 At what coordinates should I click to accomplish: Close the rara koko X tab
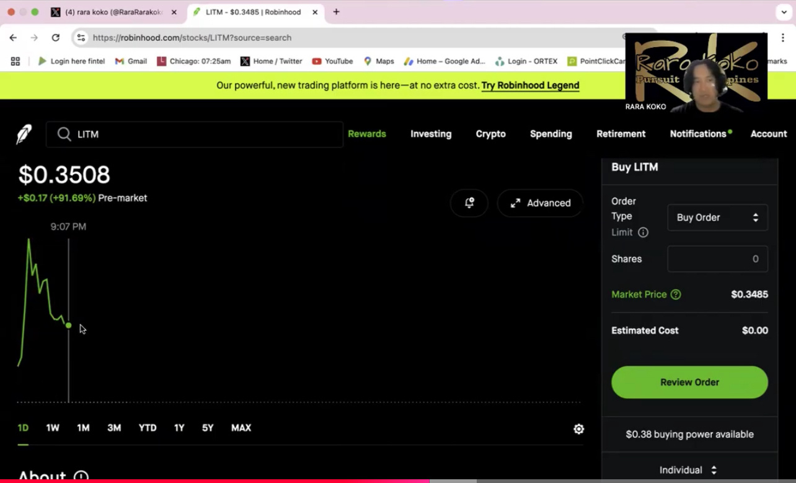pos(174,12)
